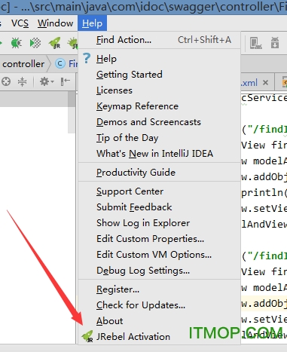Choose Demos and Screencasts
287x352 pixels.
(x=159, y=122)
